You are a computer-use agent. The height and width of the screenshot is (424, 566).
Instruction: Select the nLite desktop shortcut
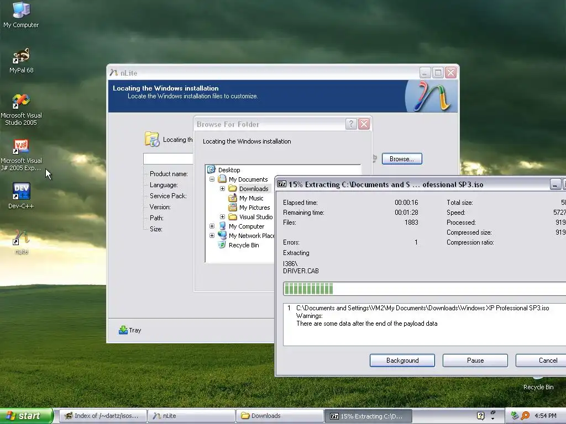[21, 242]
